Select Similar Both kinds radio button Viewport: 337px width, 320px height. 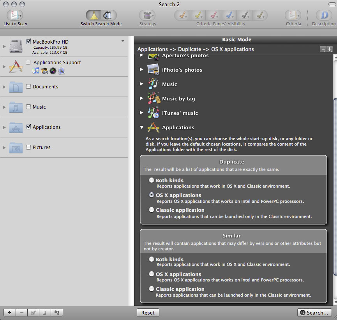pyautogui.click(x=152, y=259)
